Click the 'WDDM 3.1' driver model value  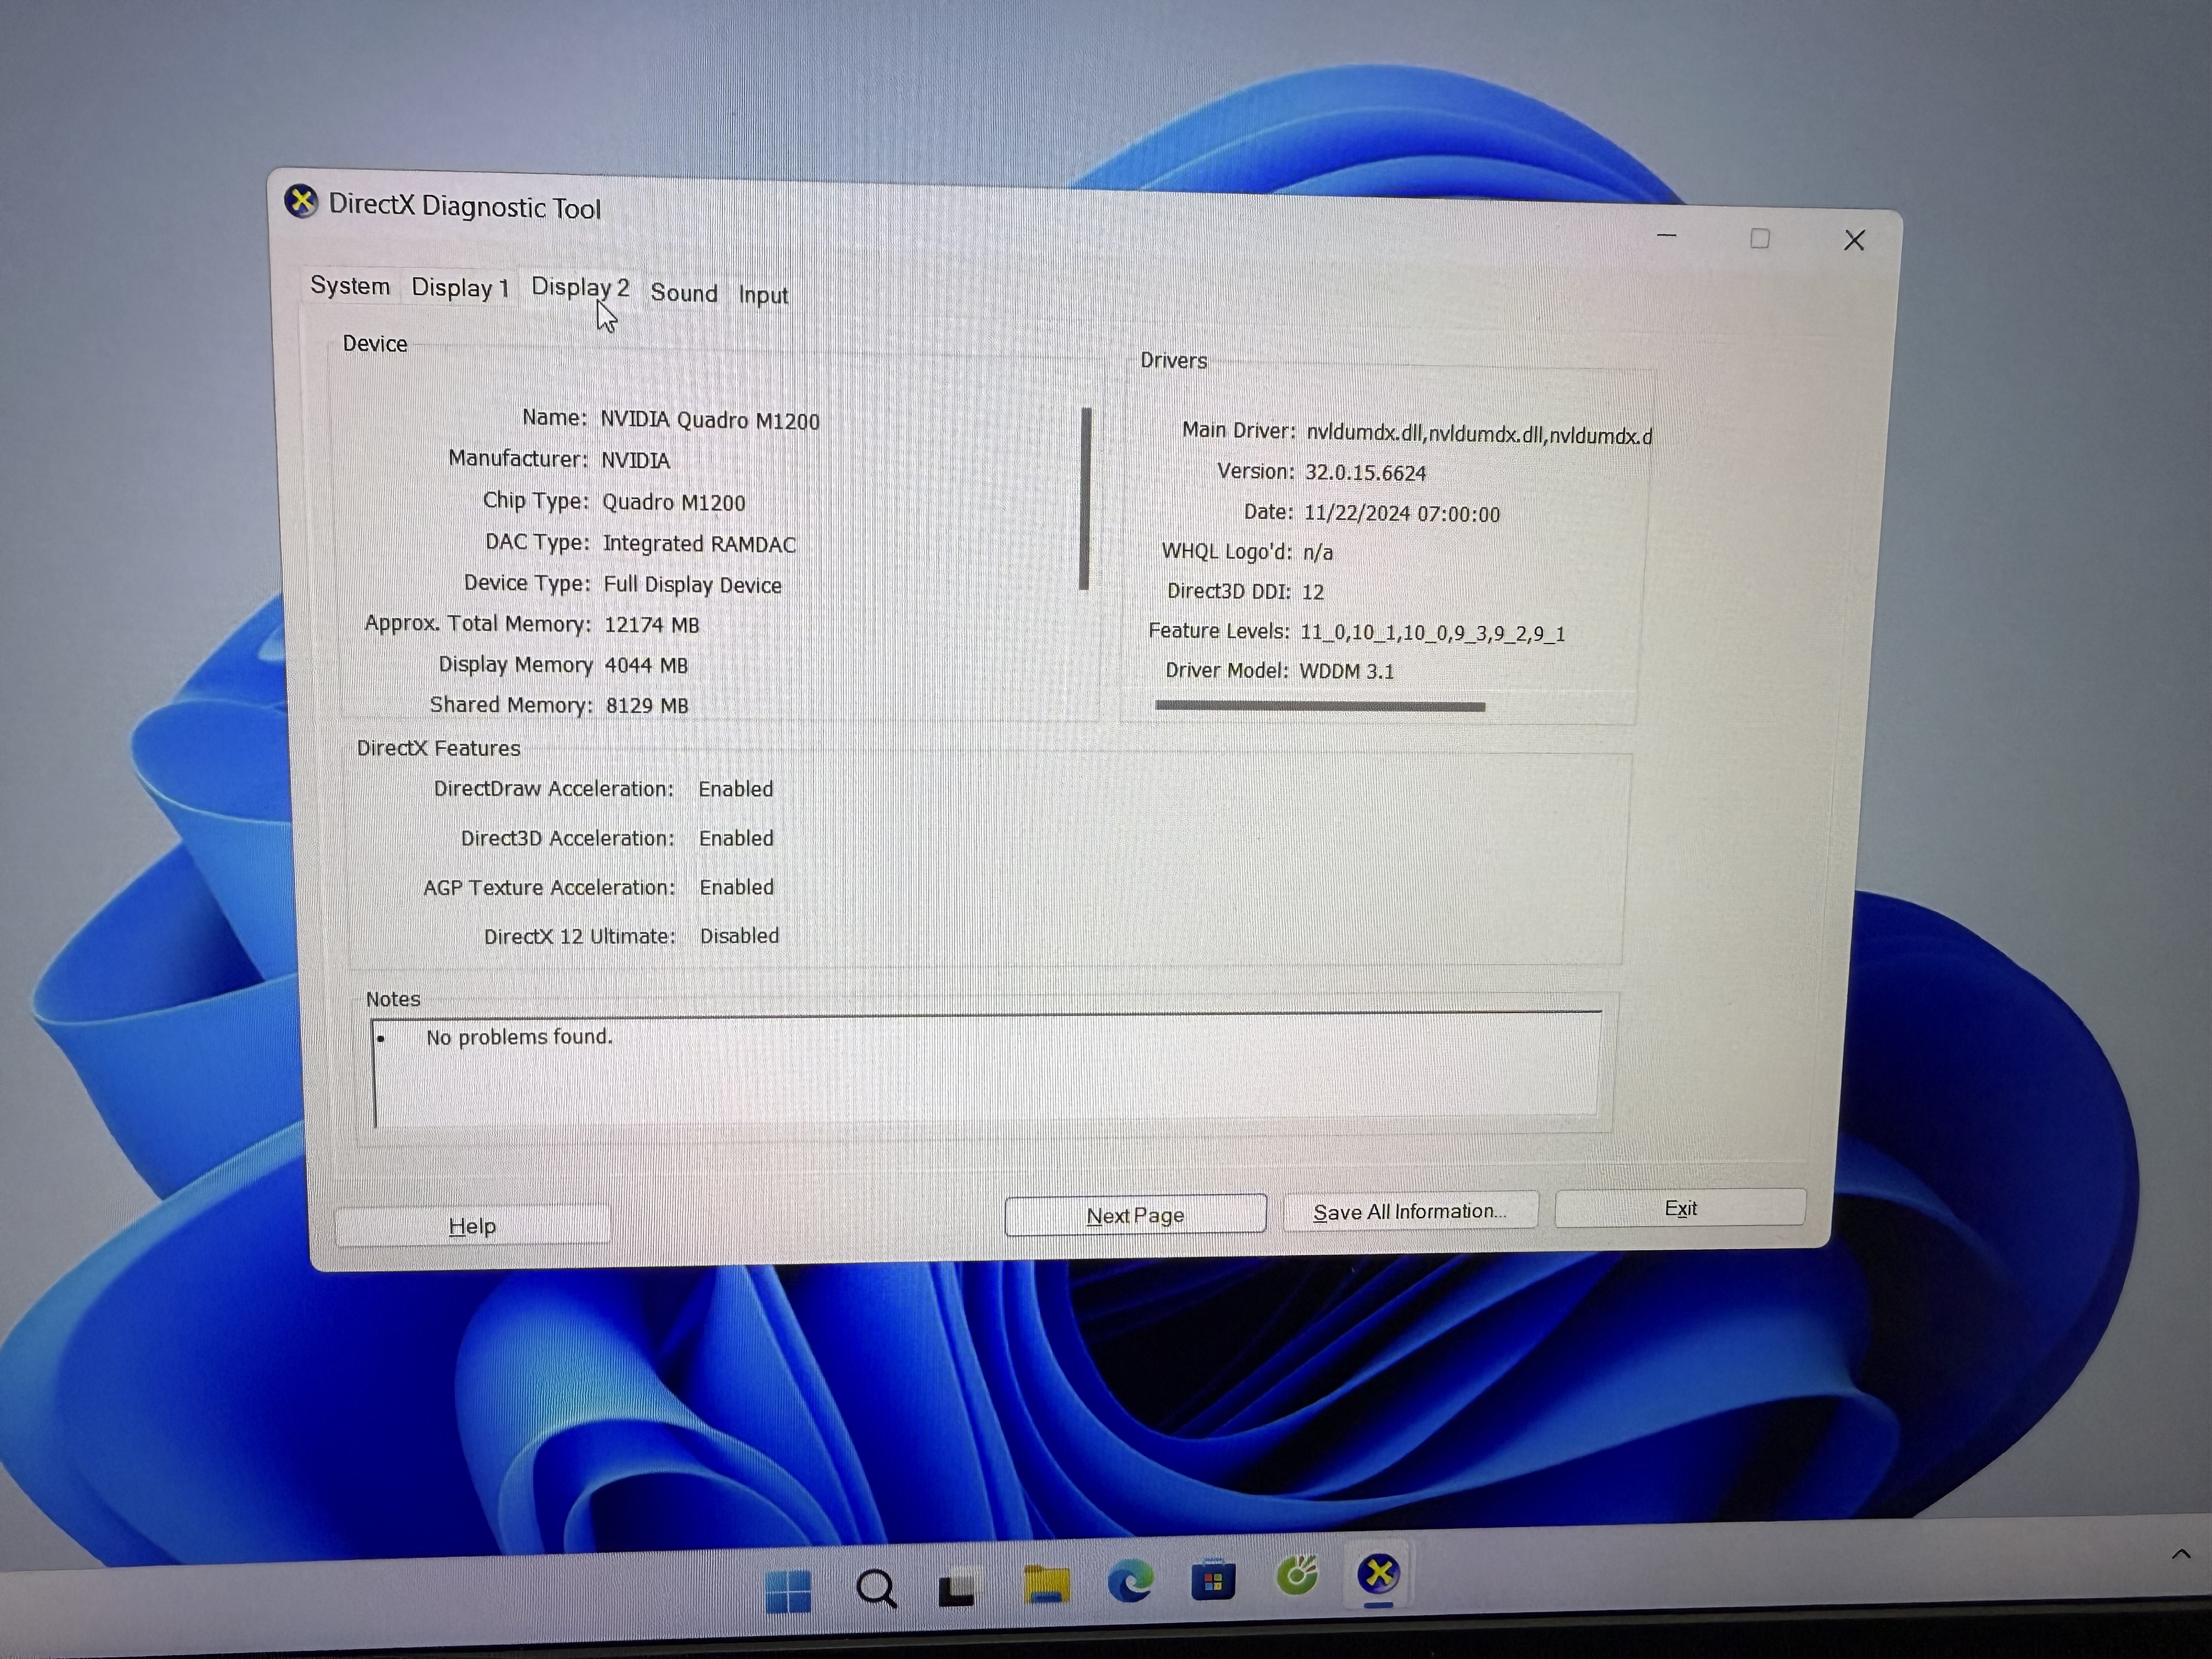(1346, 671)
